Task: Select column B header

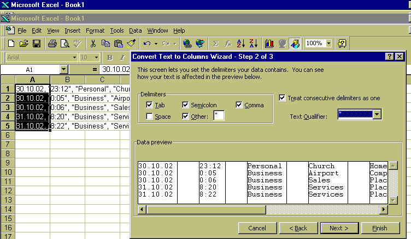Action: coord(67,79)
